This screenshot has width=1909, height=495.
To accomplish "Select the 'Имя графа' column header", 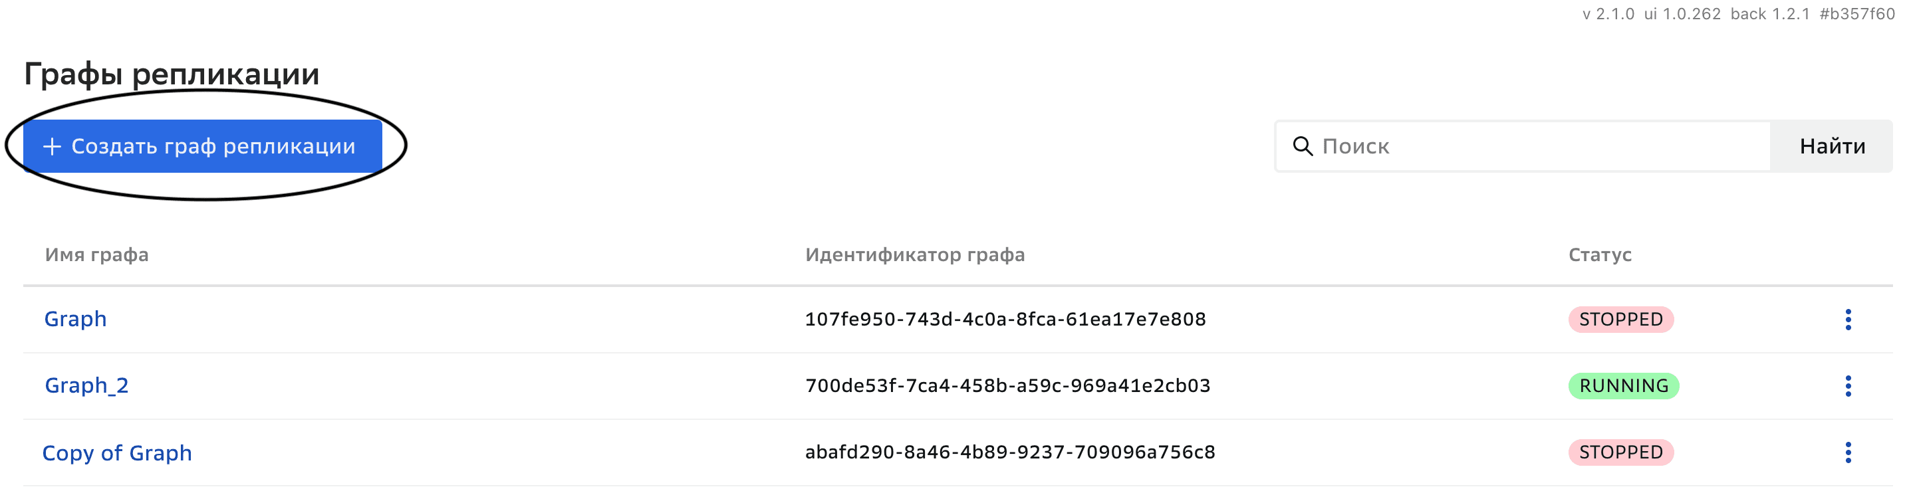I will coord(96,255).
